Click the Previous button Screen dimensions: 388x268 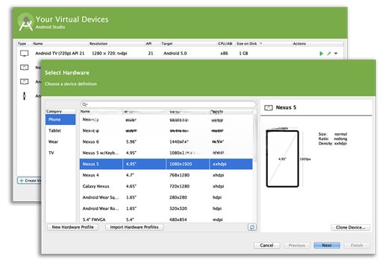[297, 245]
